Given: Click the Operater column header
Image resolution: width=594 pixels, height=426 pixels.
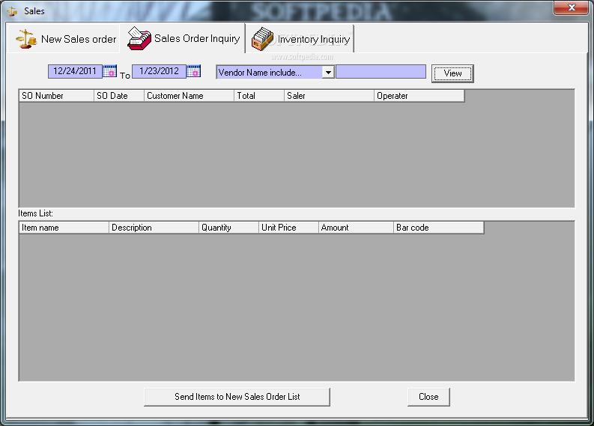Looking at the screenshot, I should [419, 96].
